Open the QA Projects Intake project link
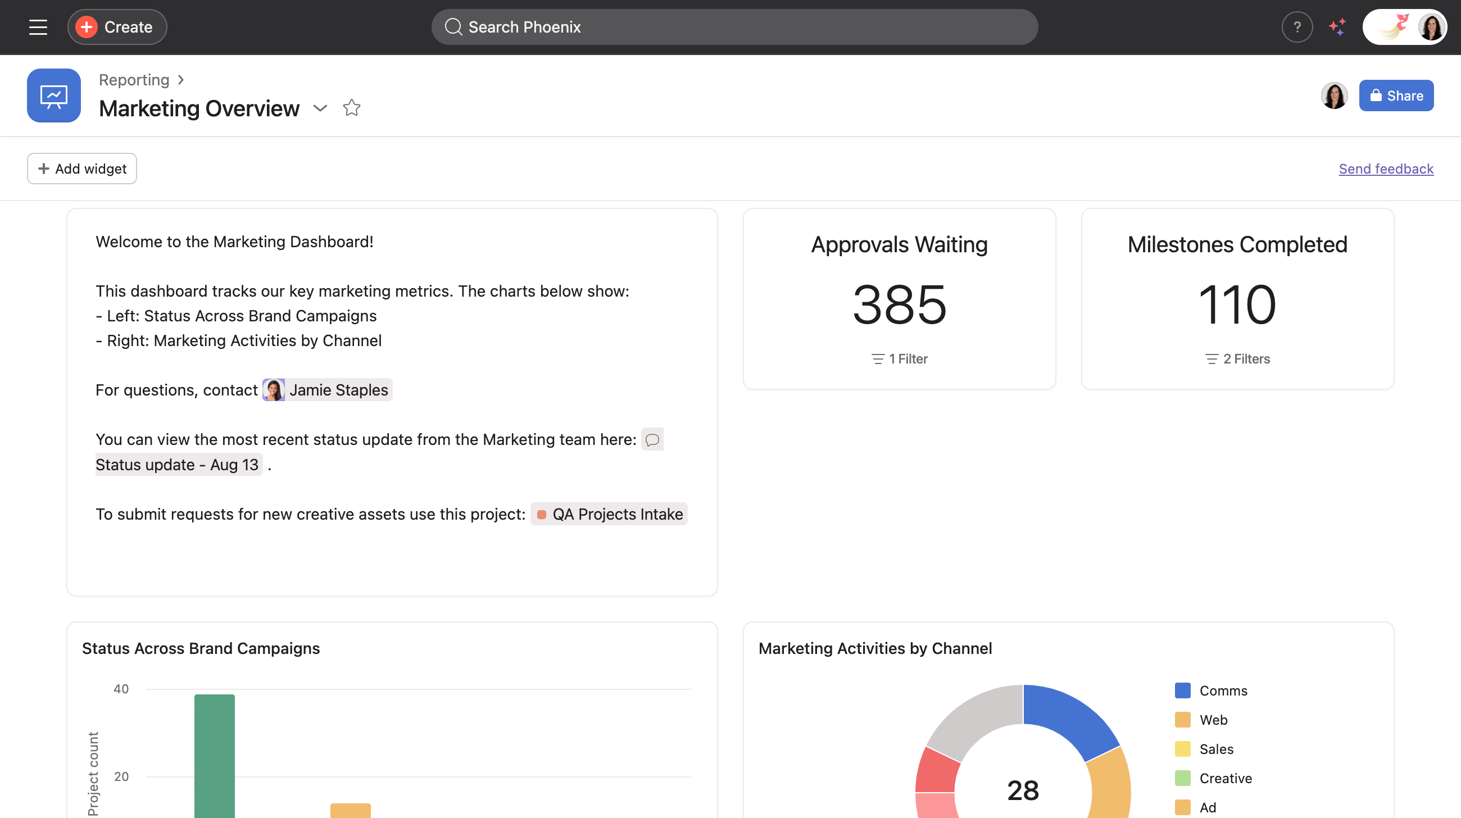Image resolution: width=1461 pixels, height=818 pixels. 609,514
